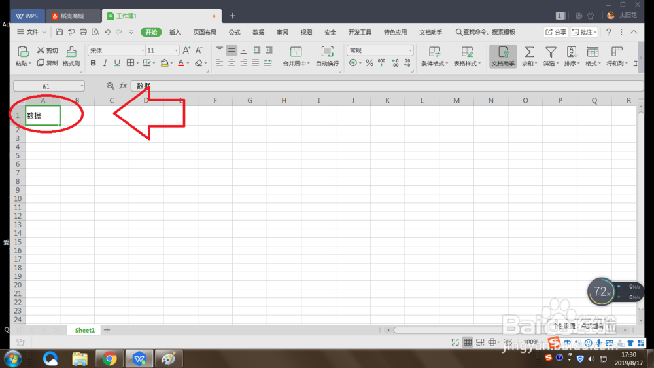
Task: Open Chrome from the taskbar
Action: coord(109,358)
